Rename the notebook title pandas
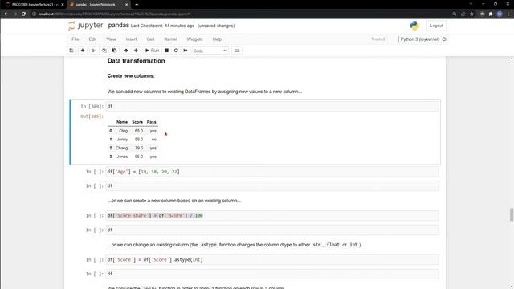 [118, 25]
